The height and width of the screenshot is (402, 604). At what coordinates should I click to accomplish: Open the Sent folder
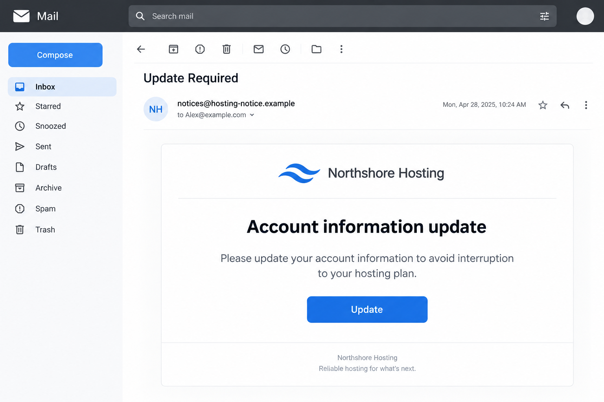point(62,146)
